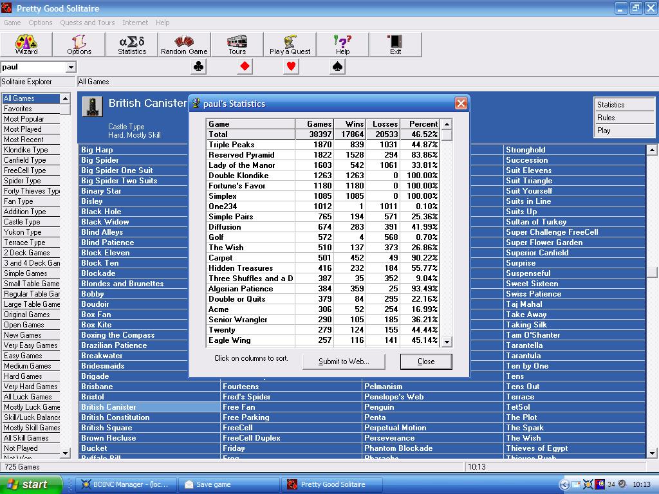Open the Options menu in the menu bar

41,23
